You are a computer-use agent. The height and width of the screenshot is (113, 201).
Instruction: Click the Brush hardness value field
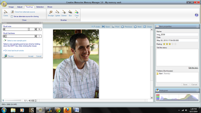tap(39, 36)
